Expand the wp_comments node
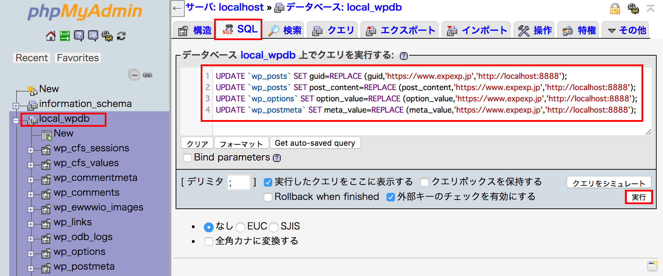The image size is (663, 276). (x=31, y=195)
